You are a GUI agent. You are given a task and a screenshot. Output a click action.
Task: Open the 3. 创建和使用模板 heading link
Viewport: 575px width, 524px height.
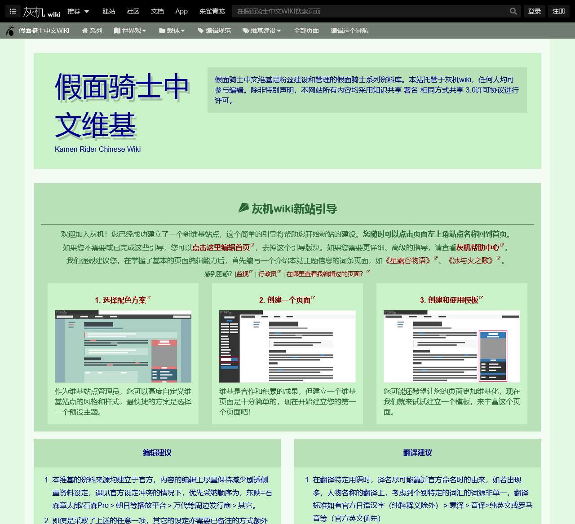(449, 300)
